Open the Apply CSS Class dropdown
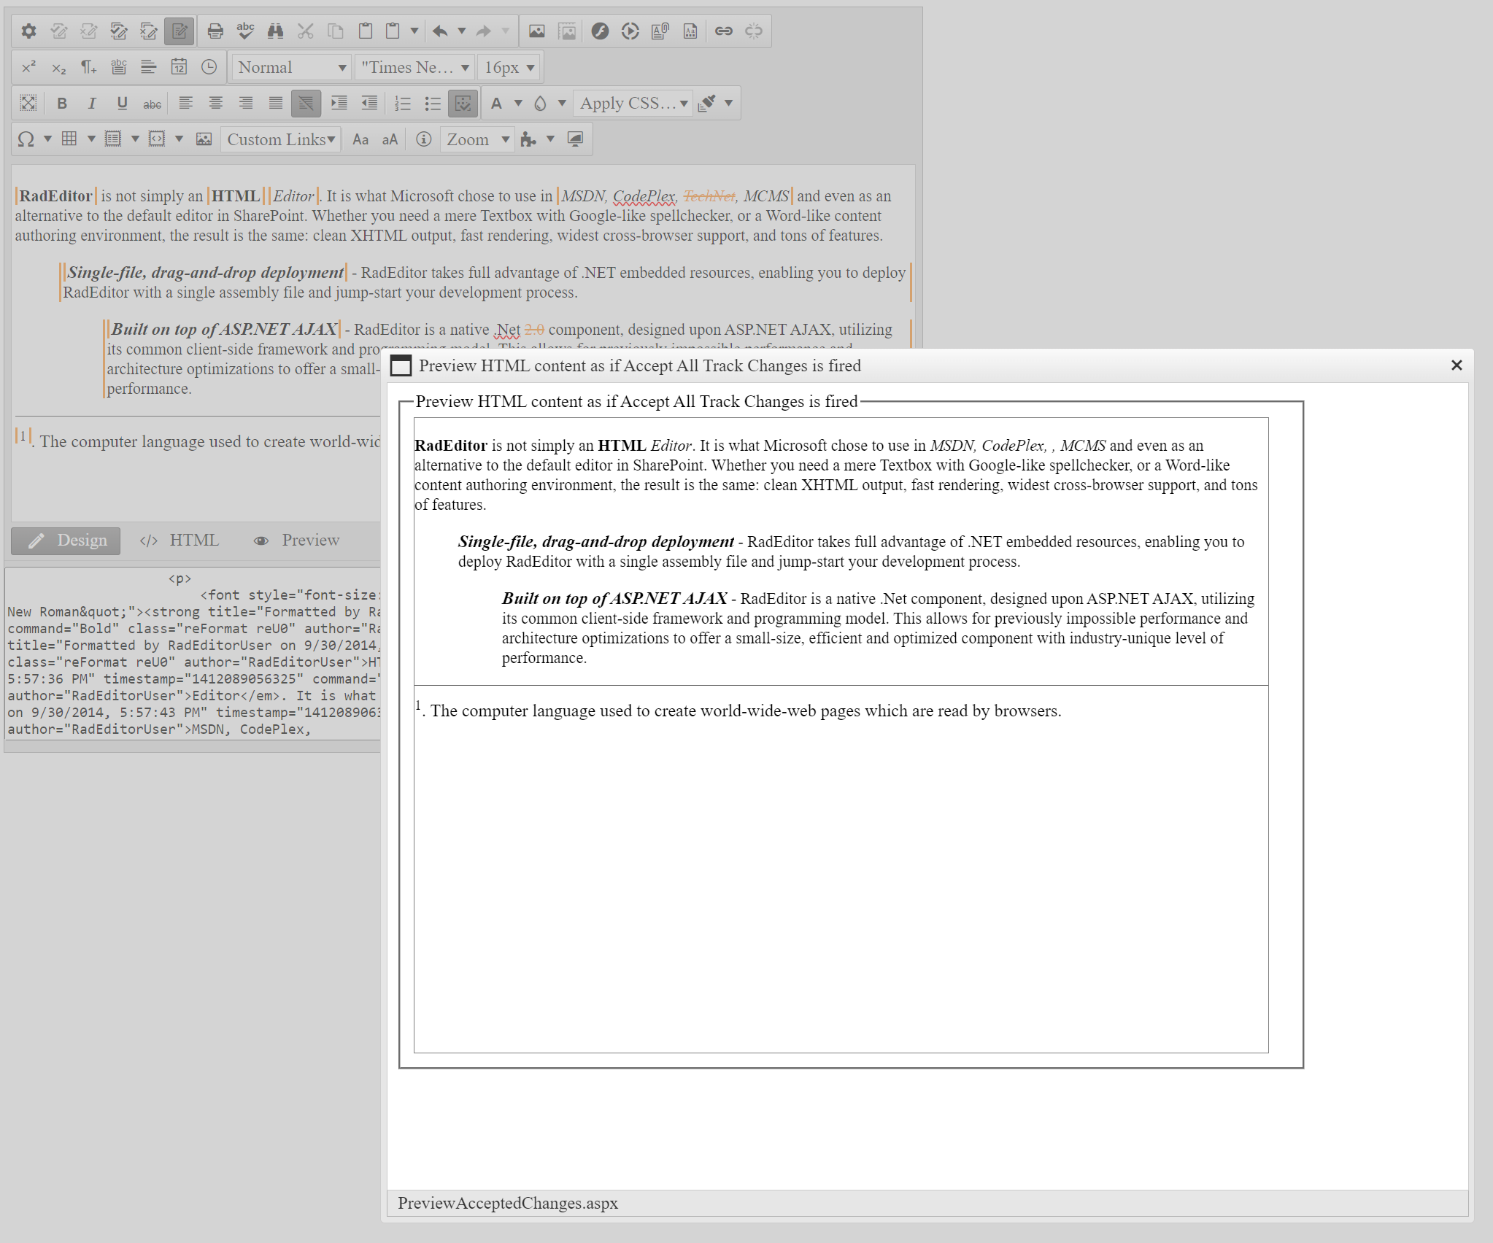 coord(633,104)
